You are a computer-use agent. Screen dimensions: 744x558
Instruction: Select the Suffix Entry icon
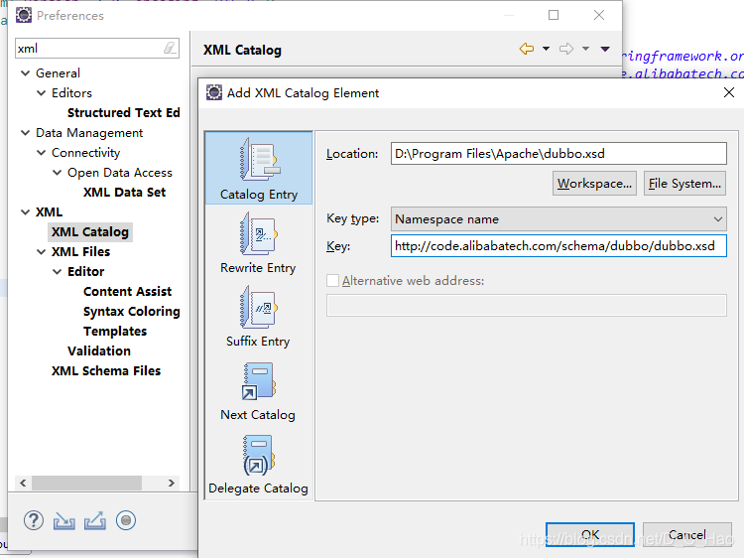click(259, 307)
